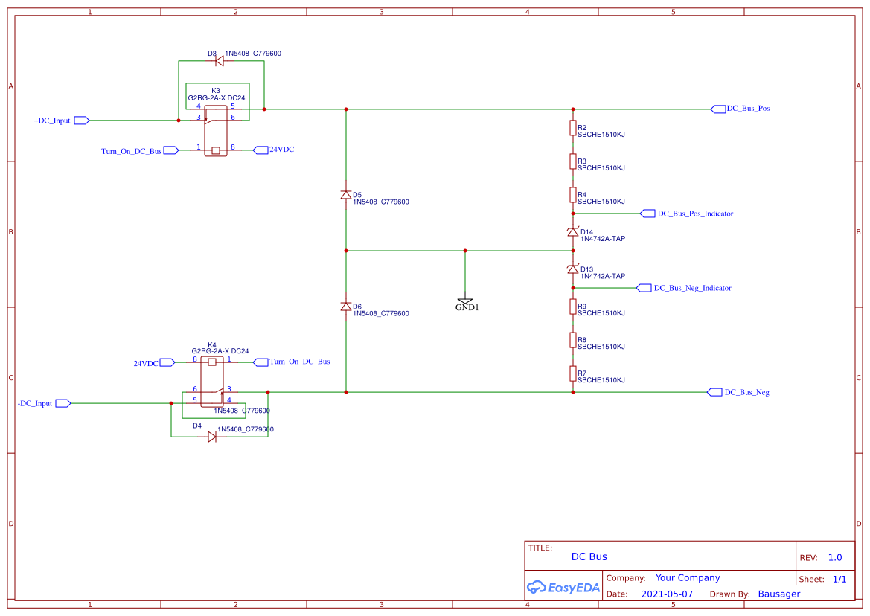Click the Turn_On_DC_Bus port flag near K3
The height and width of the screenshot is (616, 870).
tap(171, 150)
